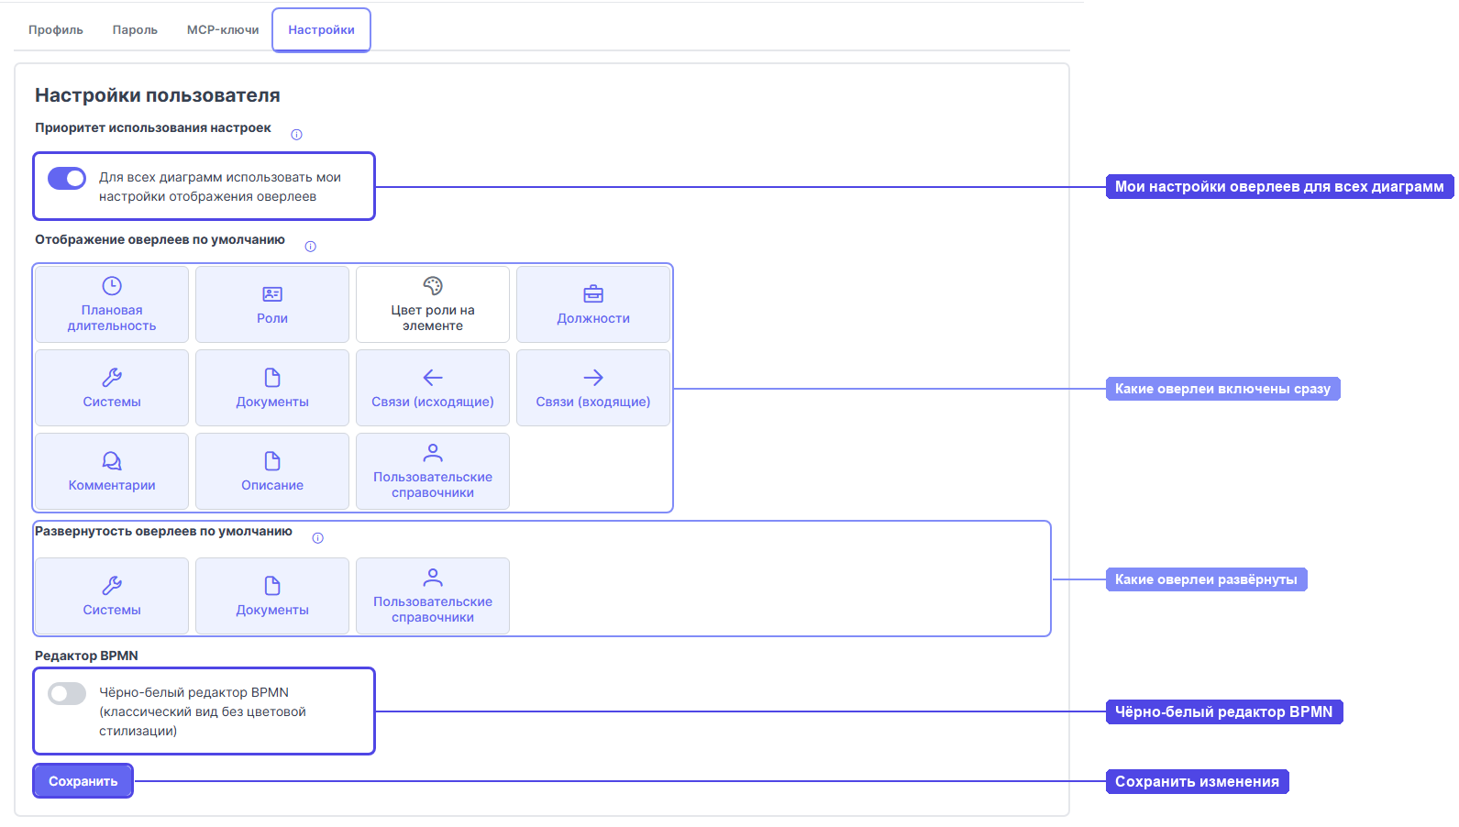Click the left arrow icon for Связи (исходящие)
This screenshot has height=827, width=1459.
pos(433,378)
